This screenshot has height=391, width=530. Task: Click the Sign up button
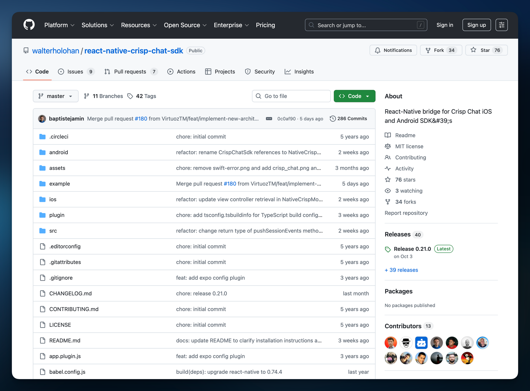point(476,25)
